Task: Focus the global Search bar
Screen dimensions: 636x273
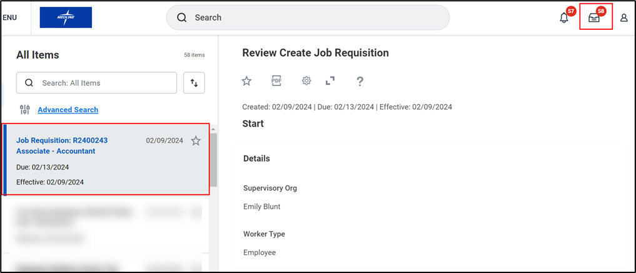Action: (313, 17)
